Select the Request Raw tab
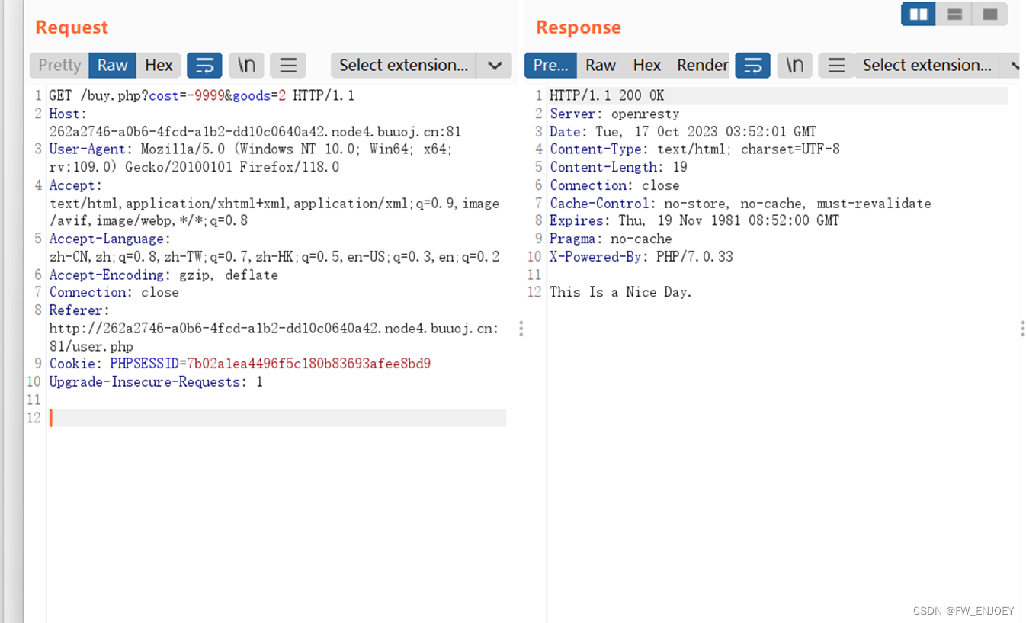The width and height of the screenshot is (1026, 623). (113, 65)
